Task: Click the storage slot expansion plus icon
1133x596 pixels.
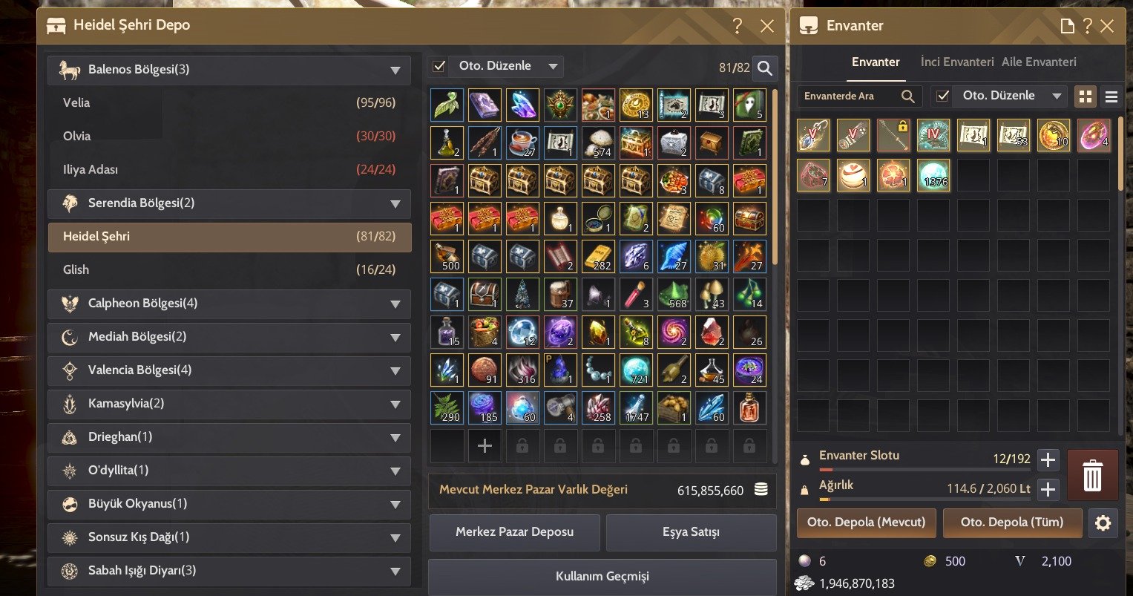Action: click(485, 446)
